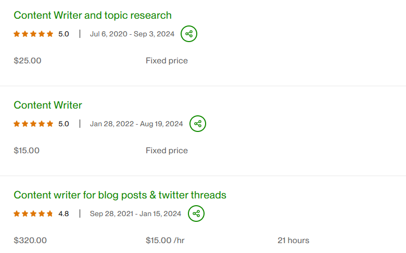Image resolution: width=406 pixels, height=253 pixels.
Task: Open "Content writer for blog posts & twitter threads"
Action: (x=120, y=195)
